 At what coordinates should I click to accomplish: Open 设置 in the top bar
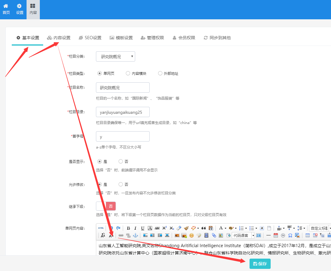20,9
